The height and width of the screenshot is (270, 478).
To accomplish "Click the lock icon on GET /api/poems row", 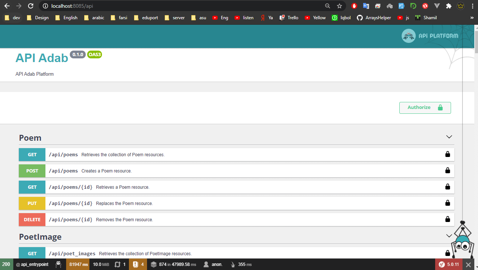I will point(447,154).
